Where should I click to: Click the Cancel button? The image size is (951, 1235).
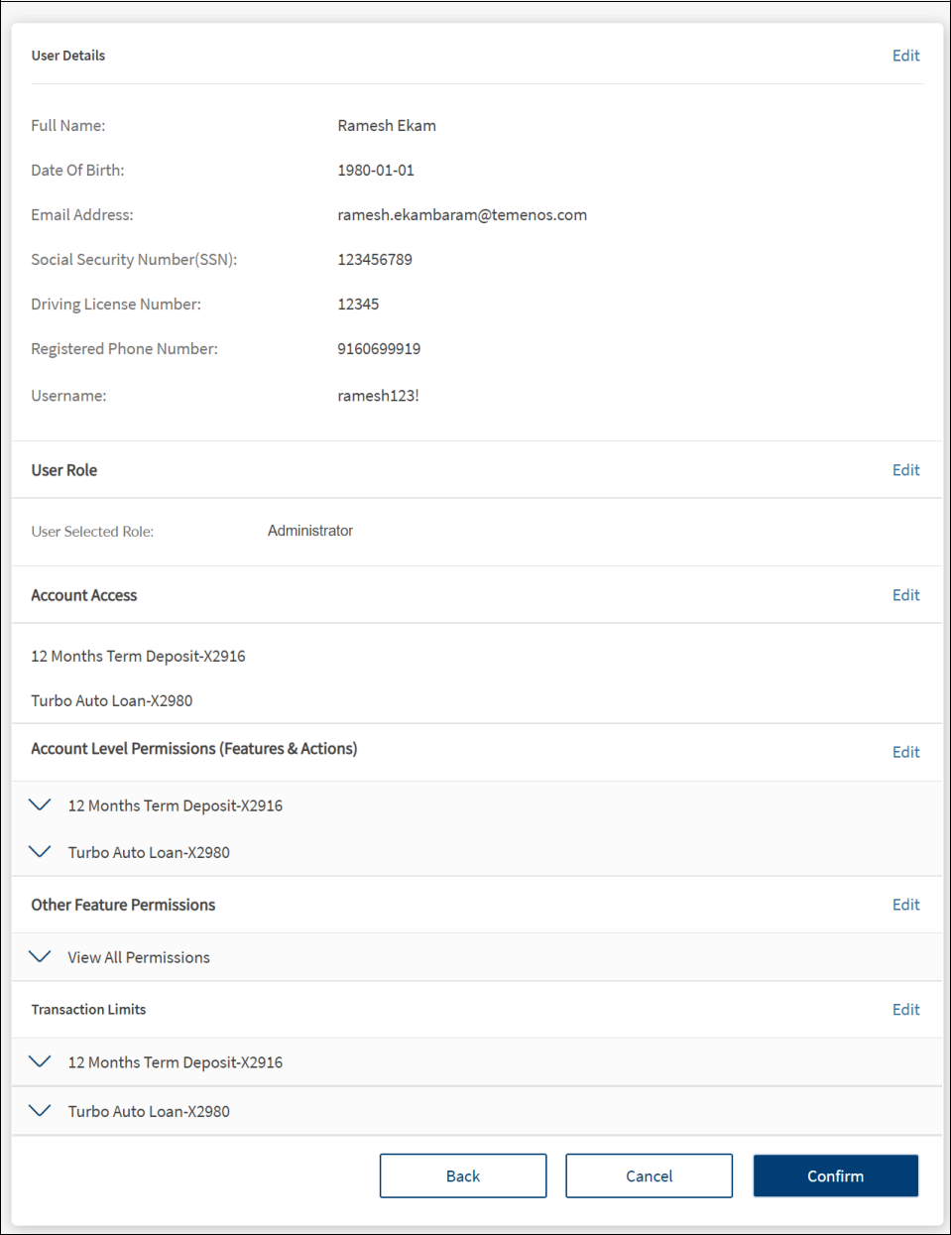pyautogui.click(x=649, y=1175)
